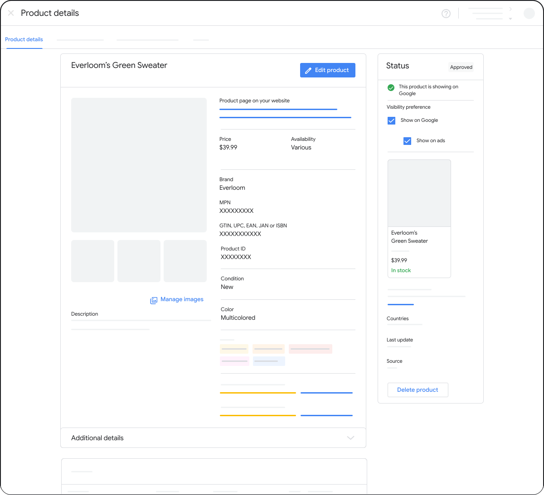Click the Source label

pos(394,361)
